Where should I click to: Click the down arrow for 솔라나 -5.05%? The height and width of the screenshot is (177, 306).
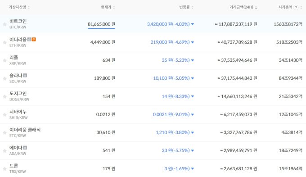(x=193, y=78)
